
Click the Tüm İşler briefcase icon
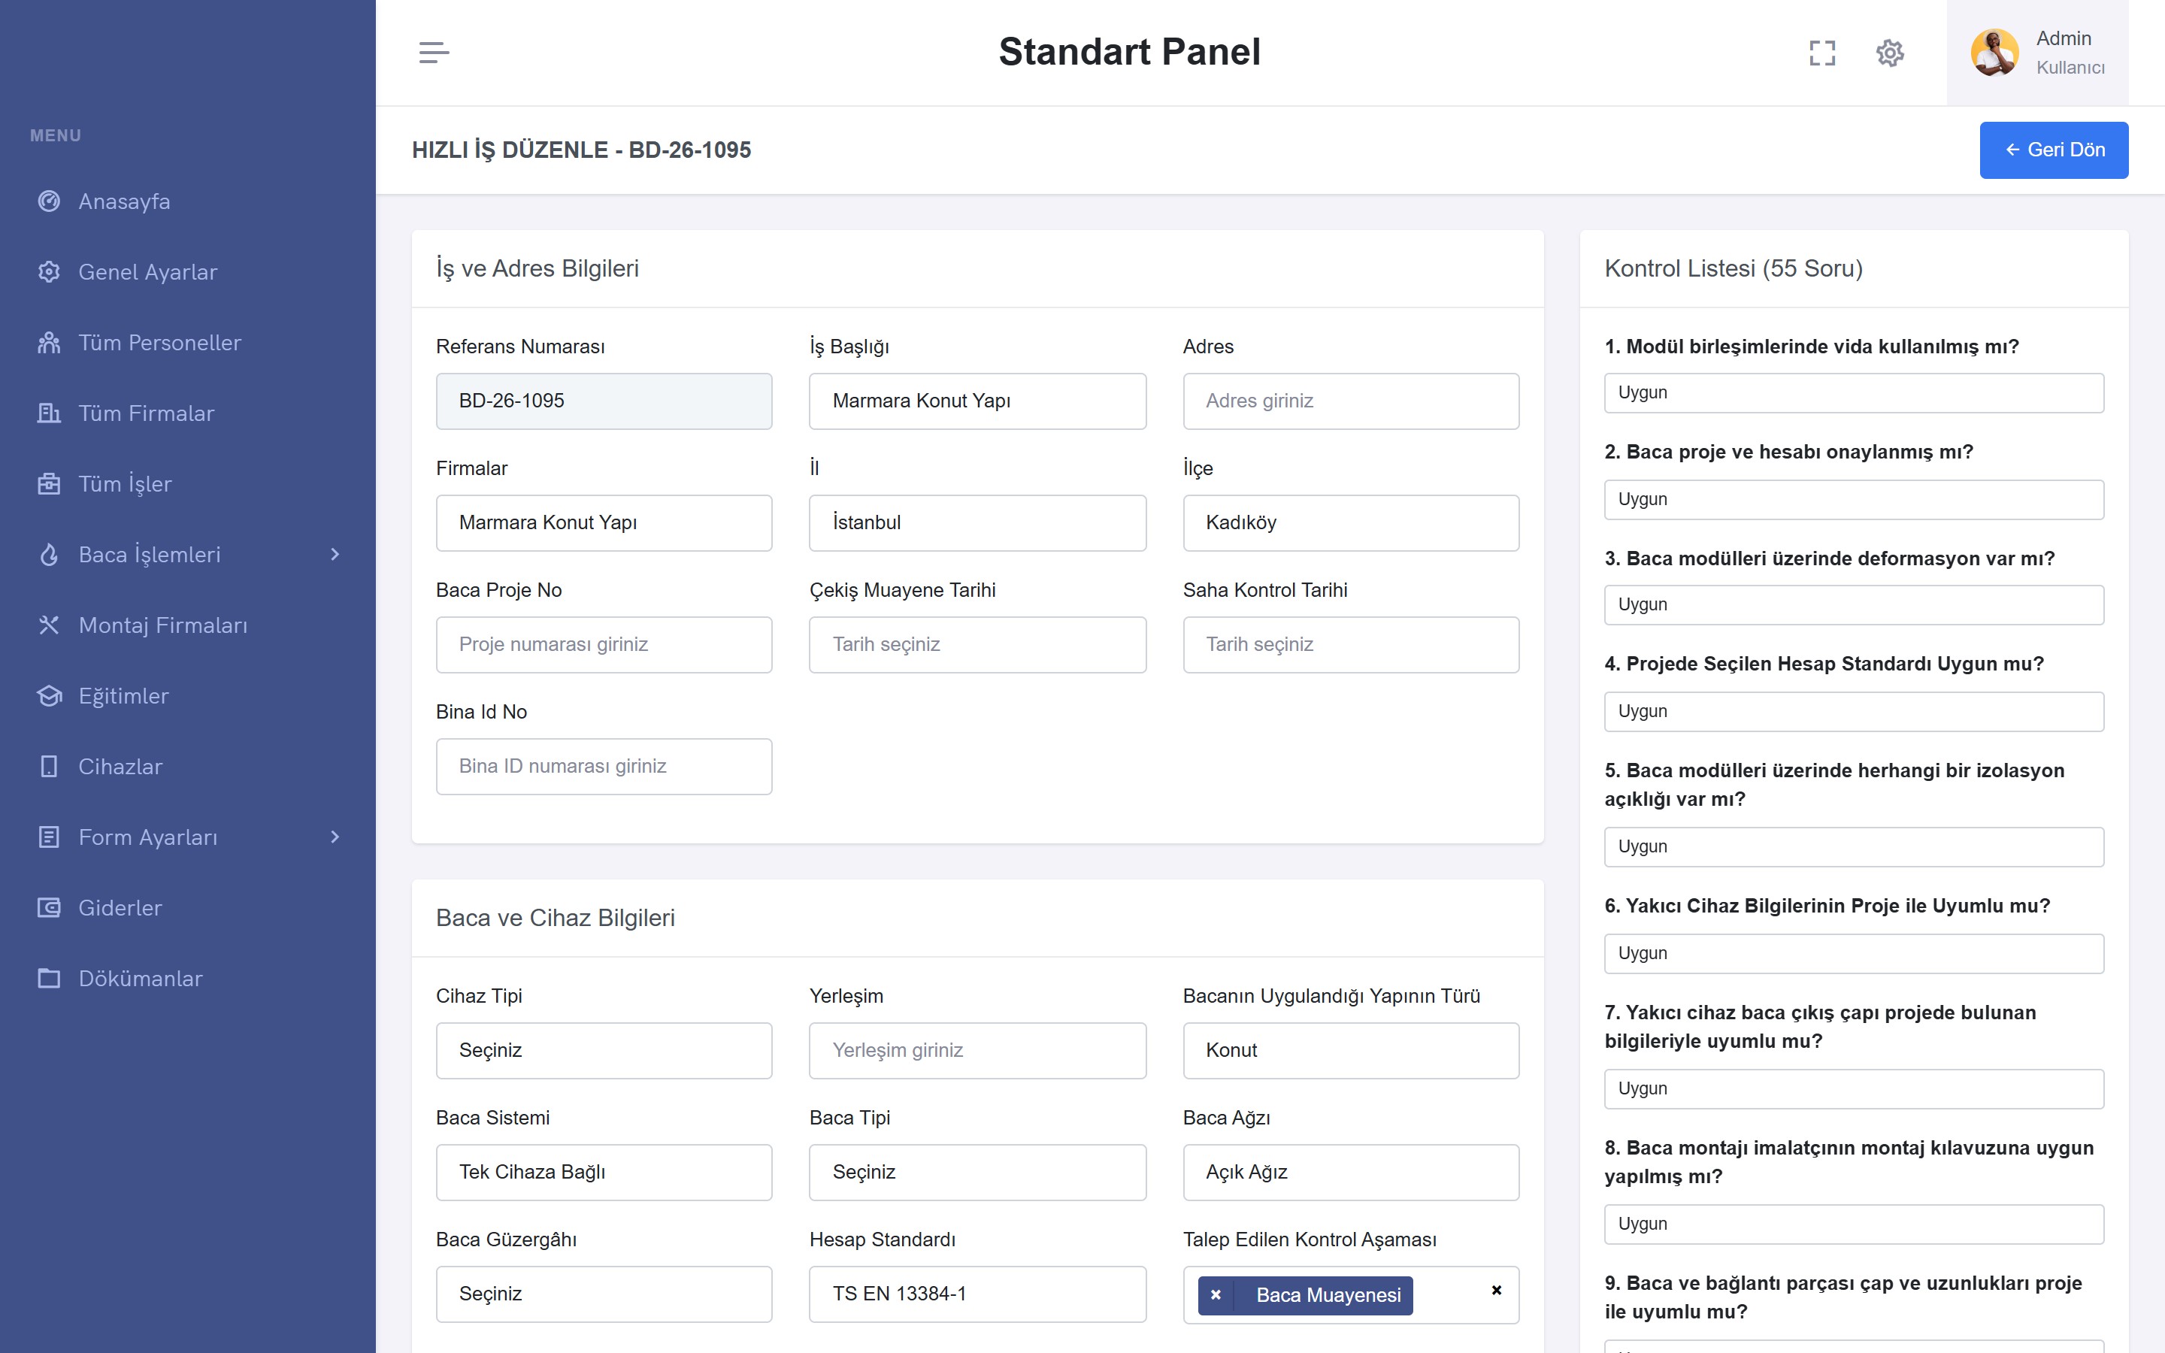pos(49,484)
